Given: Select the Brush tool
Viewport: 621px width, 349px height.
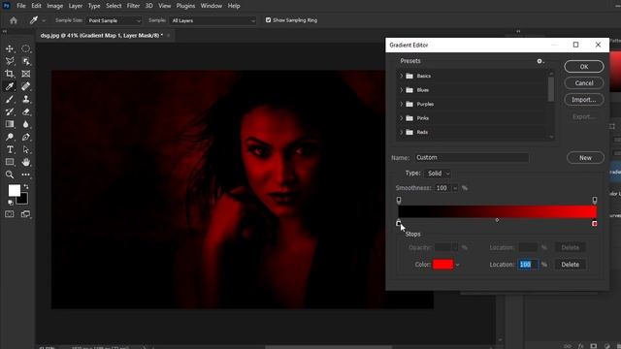Looking at the screenshot, I should click(x=10, y=99).
